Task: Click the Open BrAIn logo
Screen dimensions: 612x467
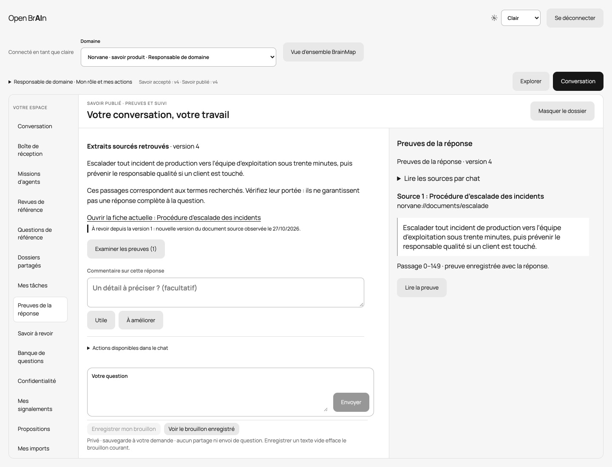Action: point(27,18)
